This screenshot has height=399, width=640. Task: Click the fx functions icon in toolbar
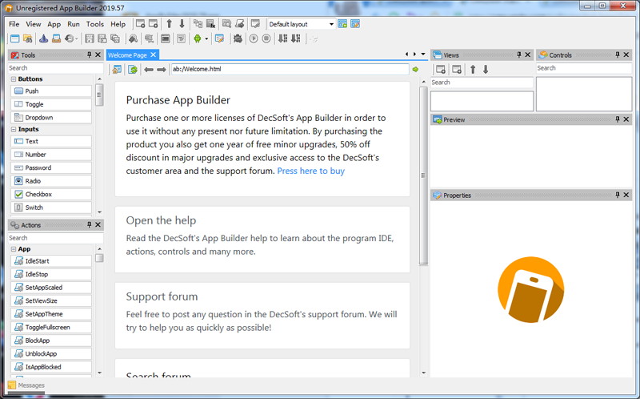coord(211,24)
